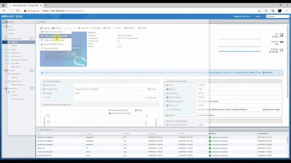Click the VMware ESXi logo
Screen dimensions: 291x163
12,16
